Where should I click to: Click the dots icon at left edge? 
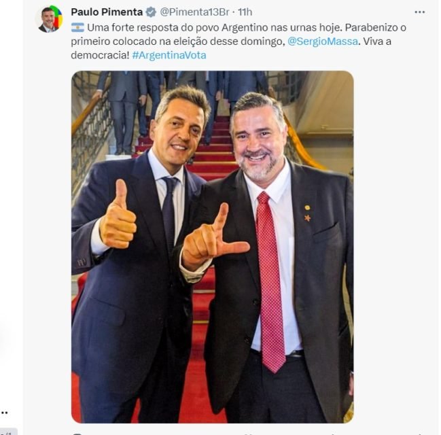coord(4,413)
